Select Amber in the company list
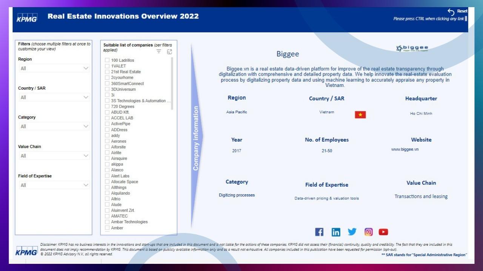The width and height of the screenshot is (483, 271). point(117,228)
